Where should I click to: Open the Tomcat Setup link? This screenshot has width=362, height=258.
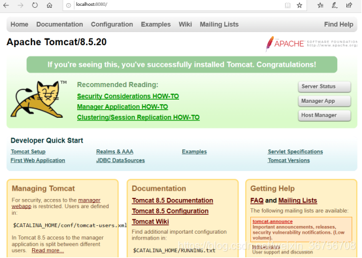coord(28,151)
